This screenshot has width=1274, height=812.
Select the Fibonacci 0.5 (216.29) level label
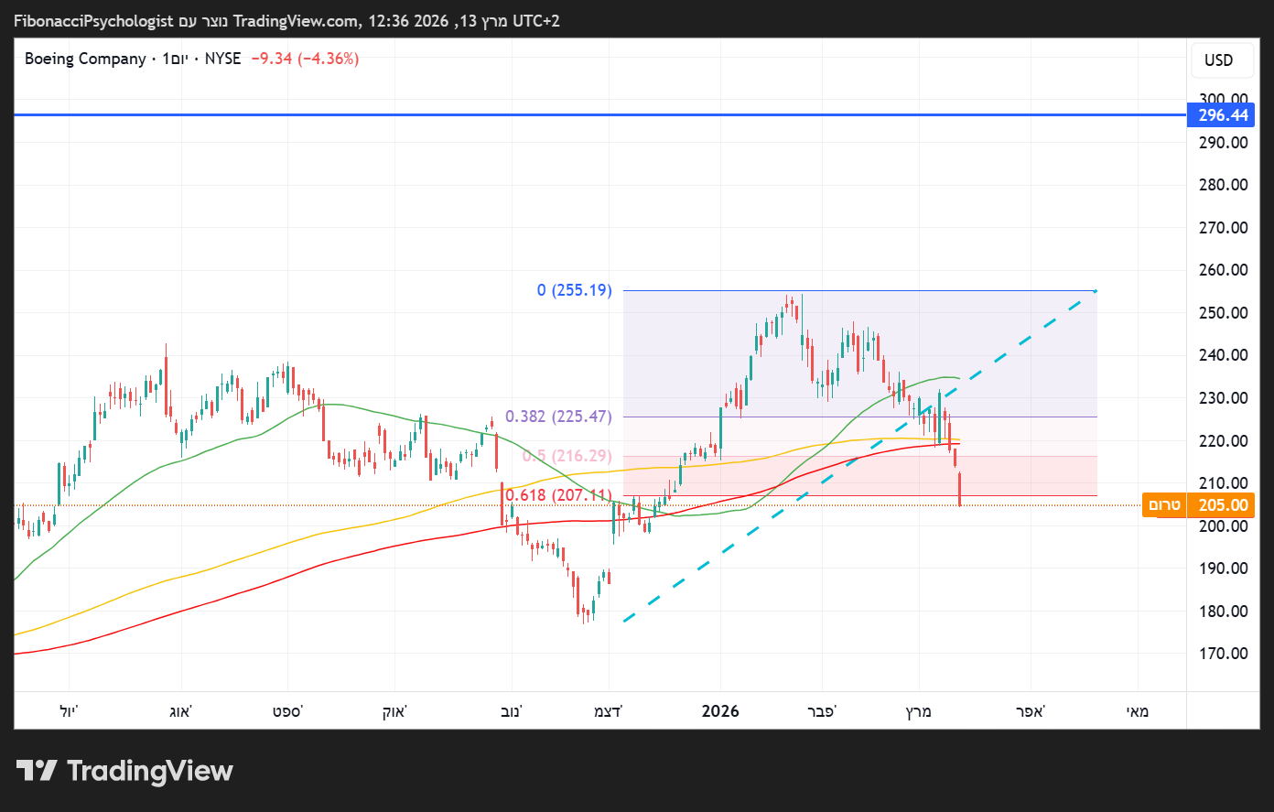click(567, 456)
